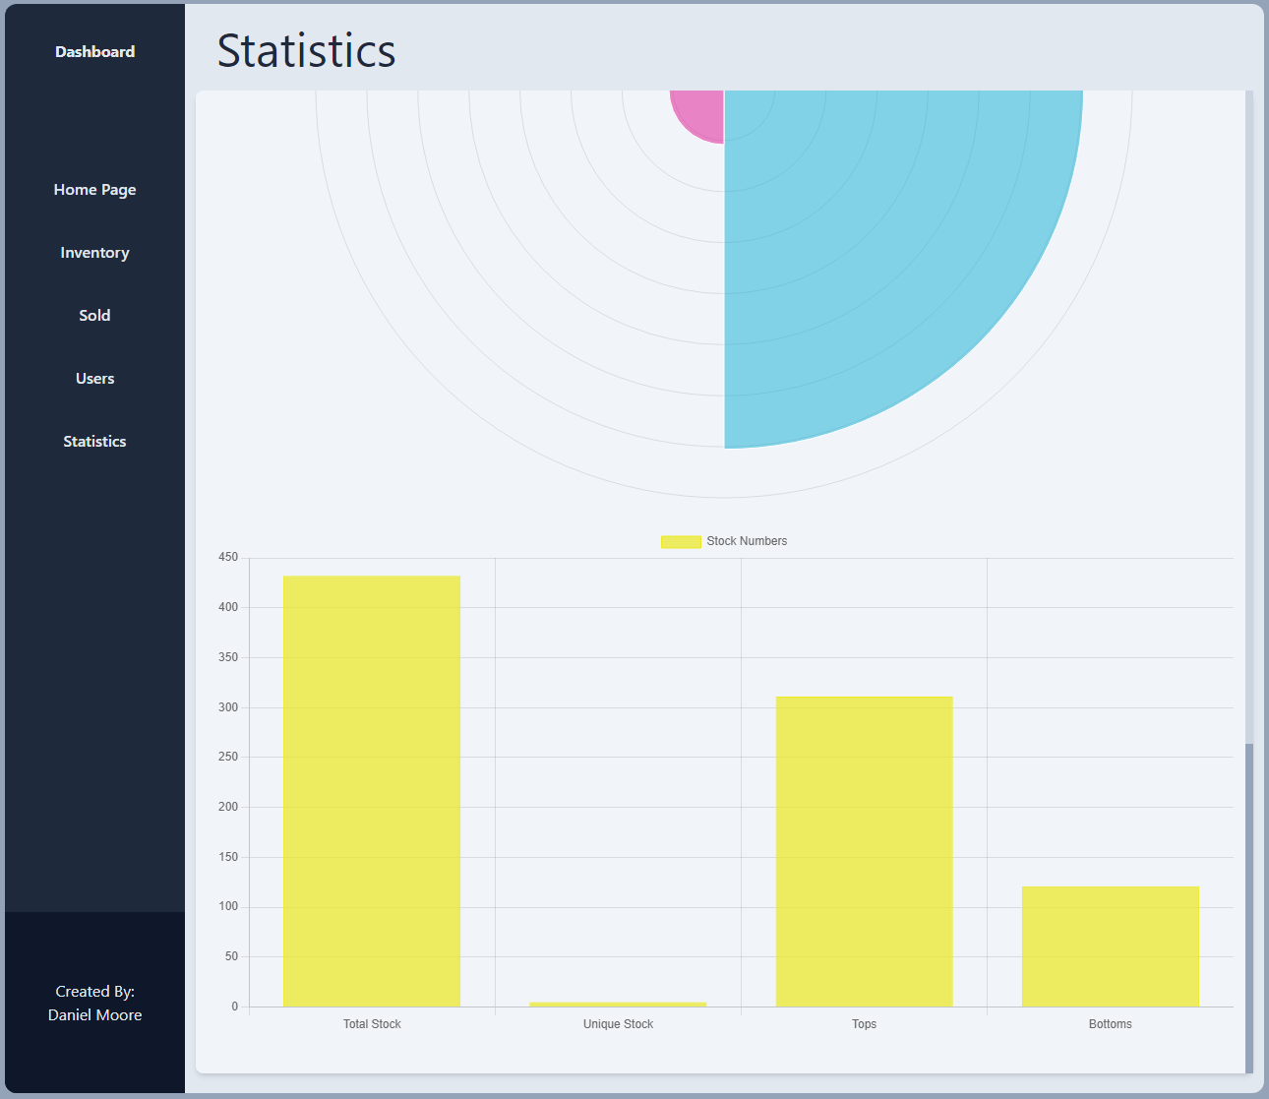Image resolution: width=1269 pixels, height=1099 pixels.
Task: Click the Total Stock bar
Action: 372,791
